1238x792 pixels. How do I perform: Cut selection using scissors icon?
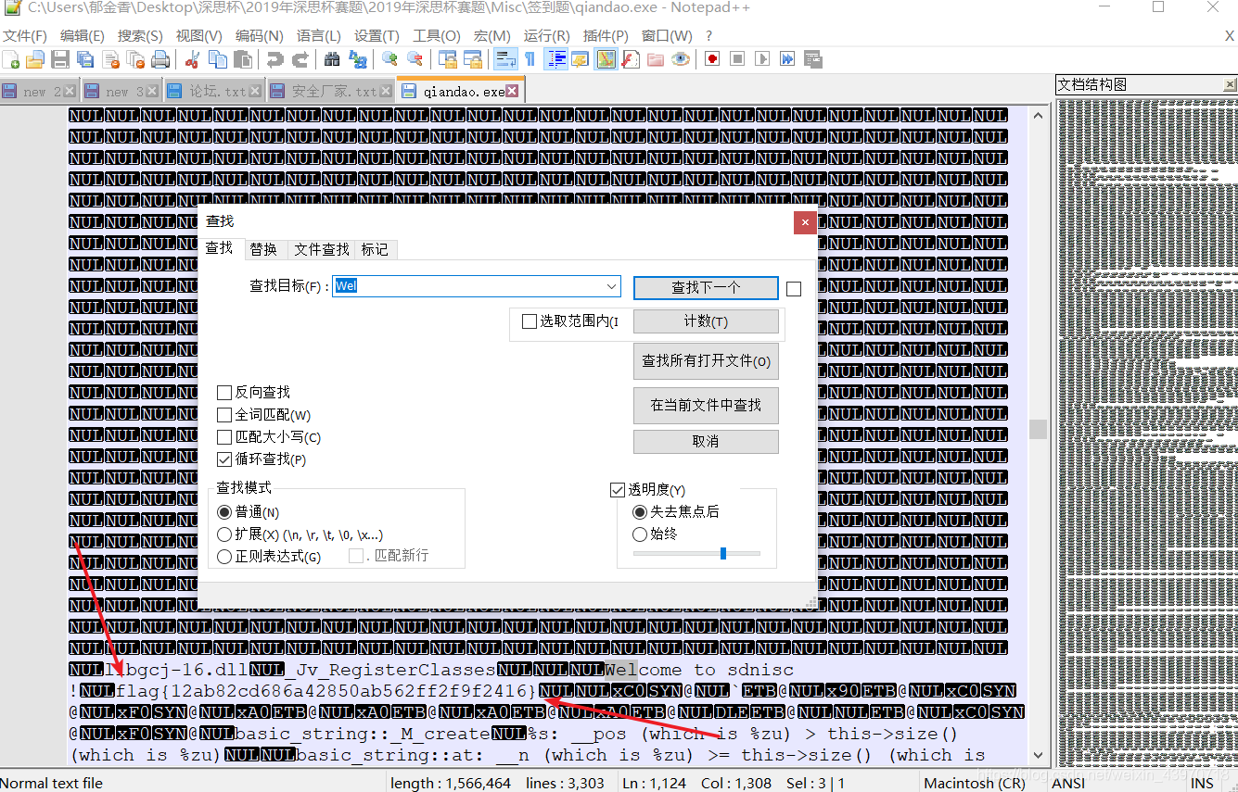pos(193,59)
